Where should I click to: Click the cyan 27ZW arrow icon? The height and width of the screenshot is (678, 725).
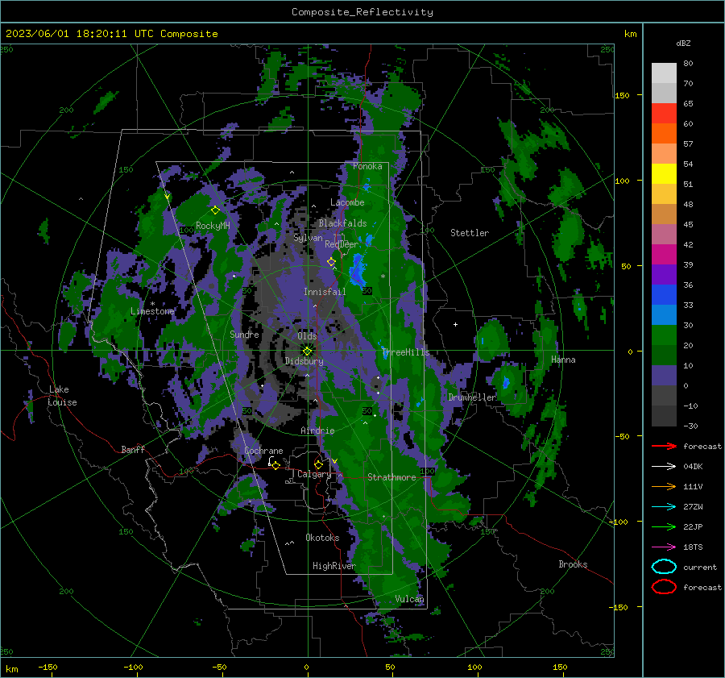coord(664,507)
